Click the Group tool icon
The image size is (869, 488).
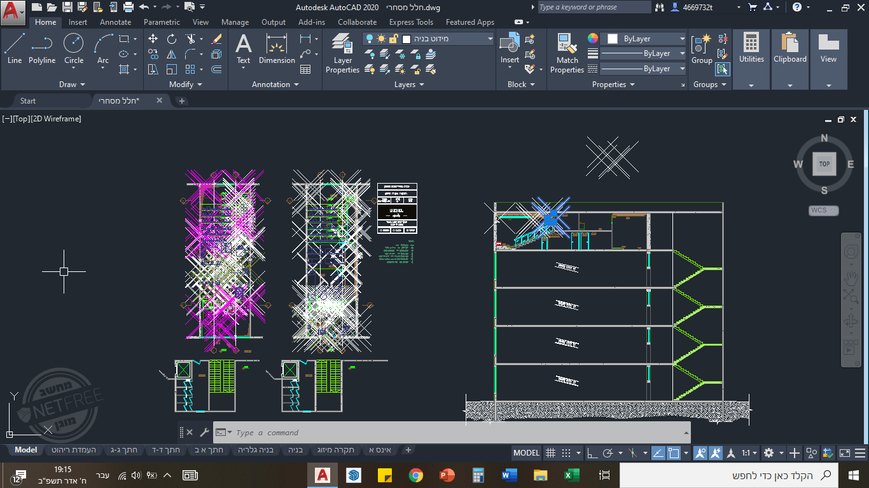click(702, 49)
